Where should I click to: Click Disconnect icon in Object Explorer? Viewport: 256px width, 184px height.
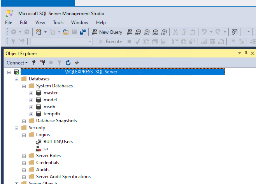(x=42, y=62)
